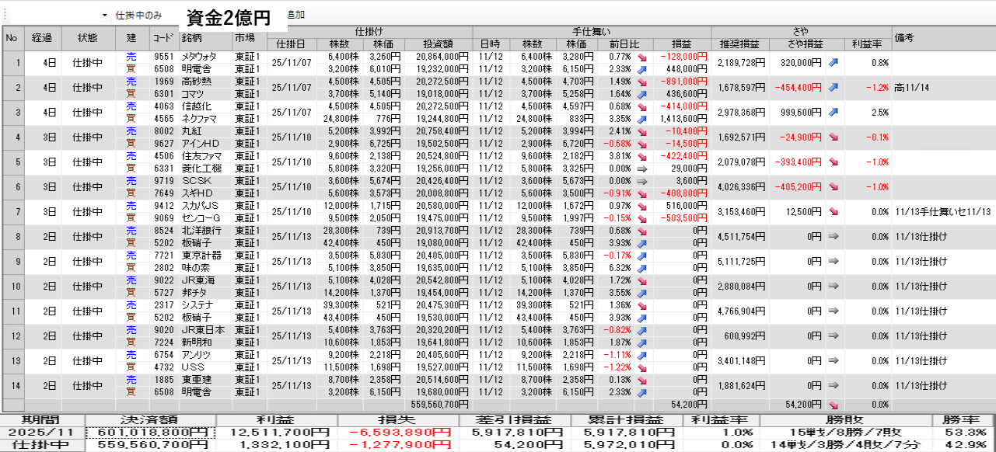Click red down arrow beside メタウォタ 0.77% change
Viewport: 996px width, 452px height.
[642, 57]
